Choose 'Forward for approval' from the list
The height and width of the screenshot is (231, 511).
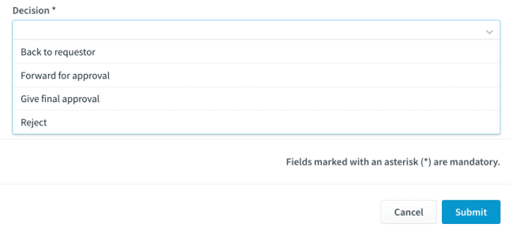pos(256,75)
